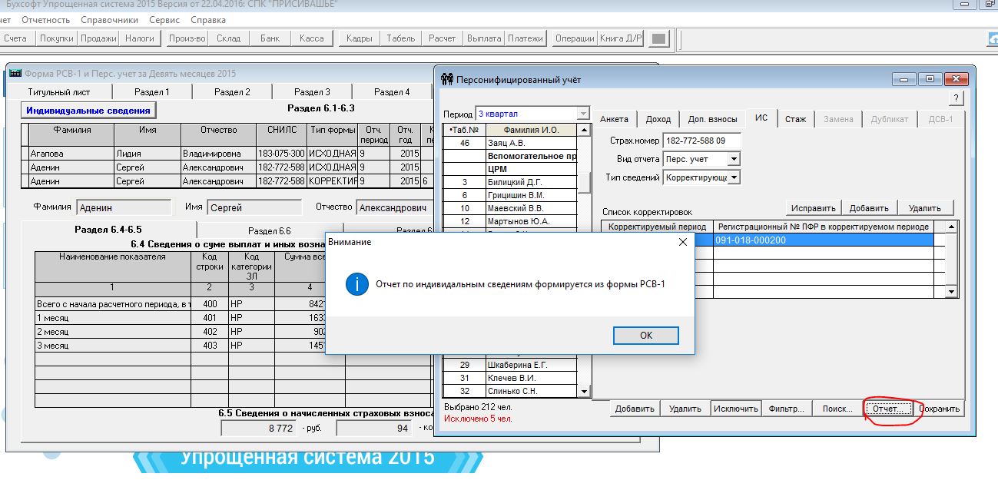Click the Налоги toolbar button
The height and width of the screenshot is (490, 998).
[139, 38]
